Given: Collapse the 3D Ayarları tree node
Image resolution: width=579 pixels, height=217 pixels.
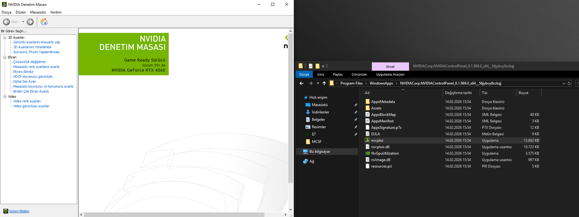Looking at the screenshot, I should pos(5,37).
